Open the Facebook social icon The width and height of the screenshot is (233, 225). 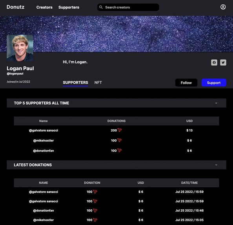click(x=214, y=62)
